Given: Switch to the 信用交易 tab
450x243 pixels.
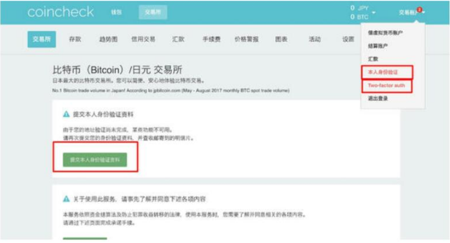Looking at the screenshot, I should pos(143,39).
